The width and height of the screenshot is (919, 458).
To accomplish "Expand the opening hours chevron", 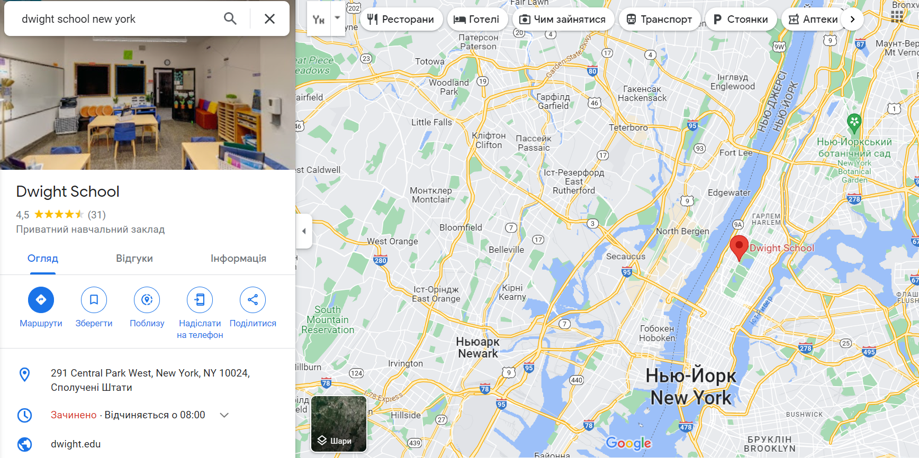I will (224, 415).
